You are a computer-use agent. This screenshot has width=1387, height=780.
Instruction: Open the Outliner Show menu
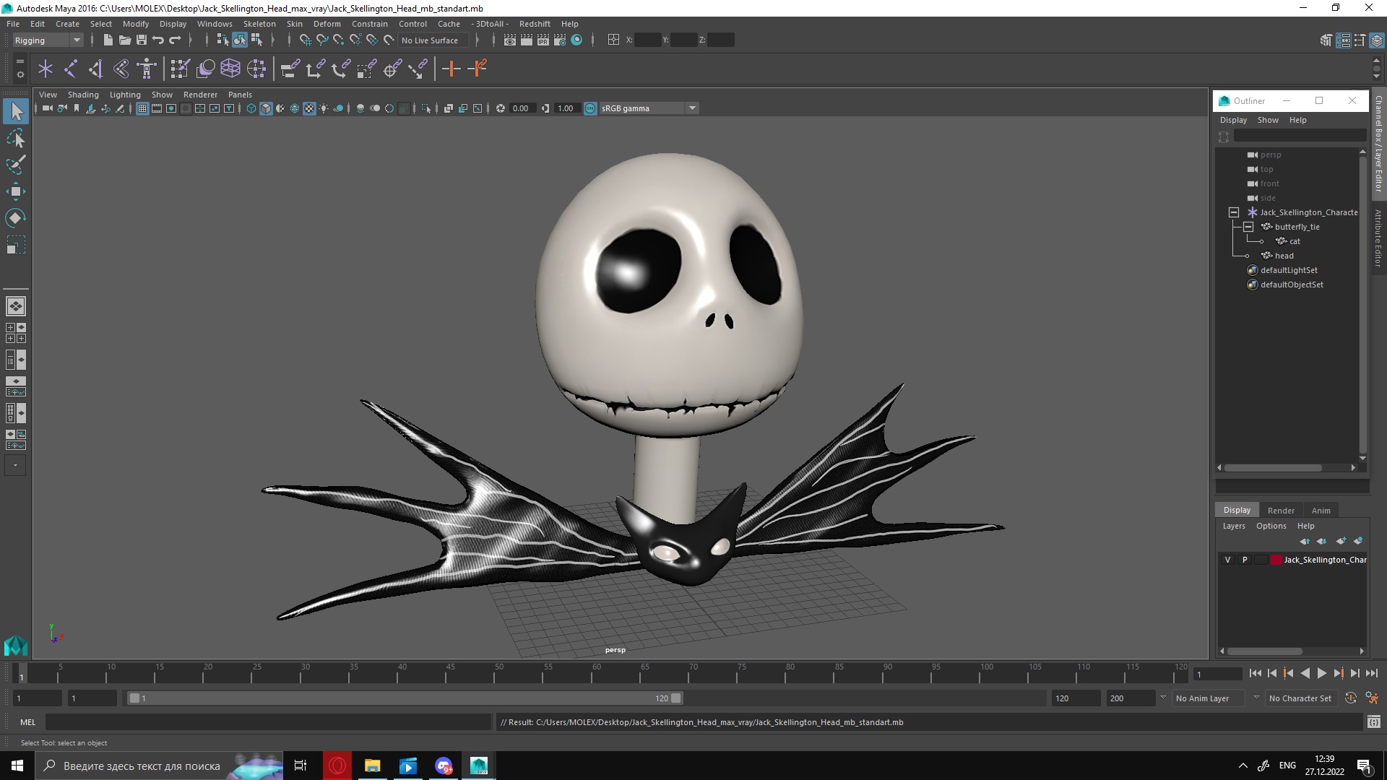(1268, 120)
